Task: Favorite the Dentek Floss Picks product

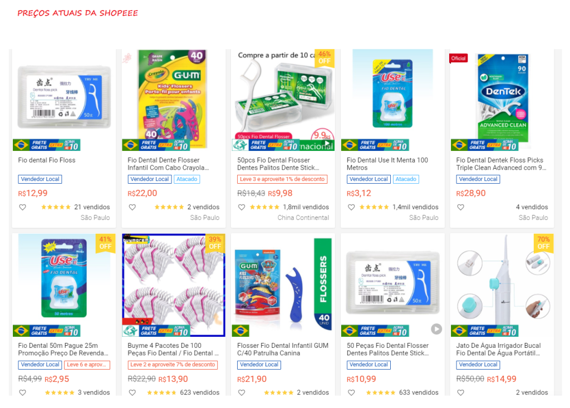Action: click(460, 207)
